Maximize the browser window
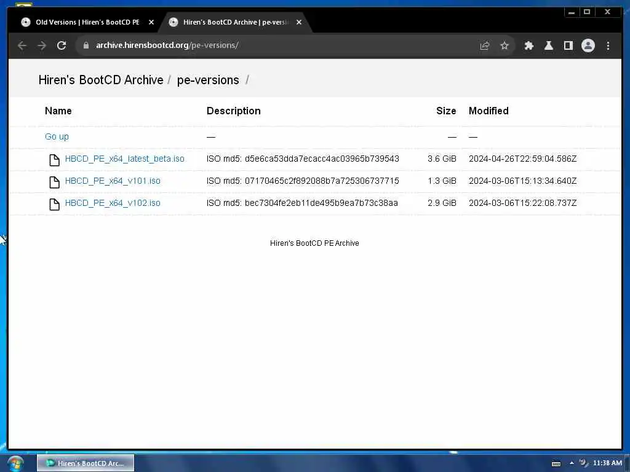 587,12
